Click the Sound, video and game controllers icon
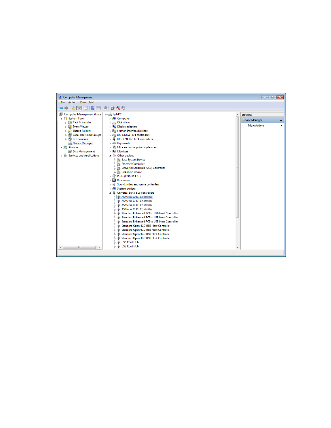Image resolution: width=331 pixels, height=428 pixels. tap(114, 184)
